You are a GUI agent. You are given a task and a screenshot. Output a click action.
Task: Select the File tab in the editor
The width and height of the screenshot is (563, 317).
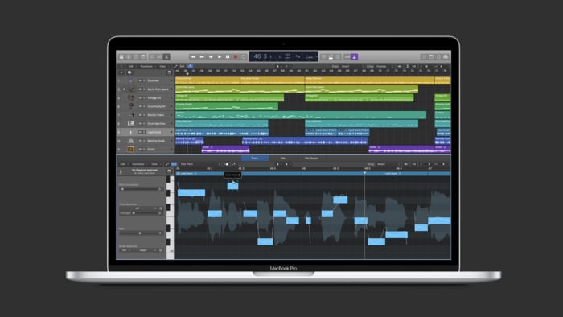(x=283, y=158)
